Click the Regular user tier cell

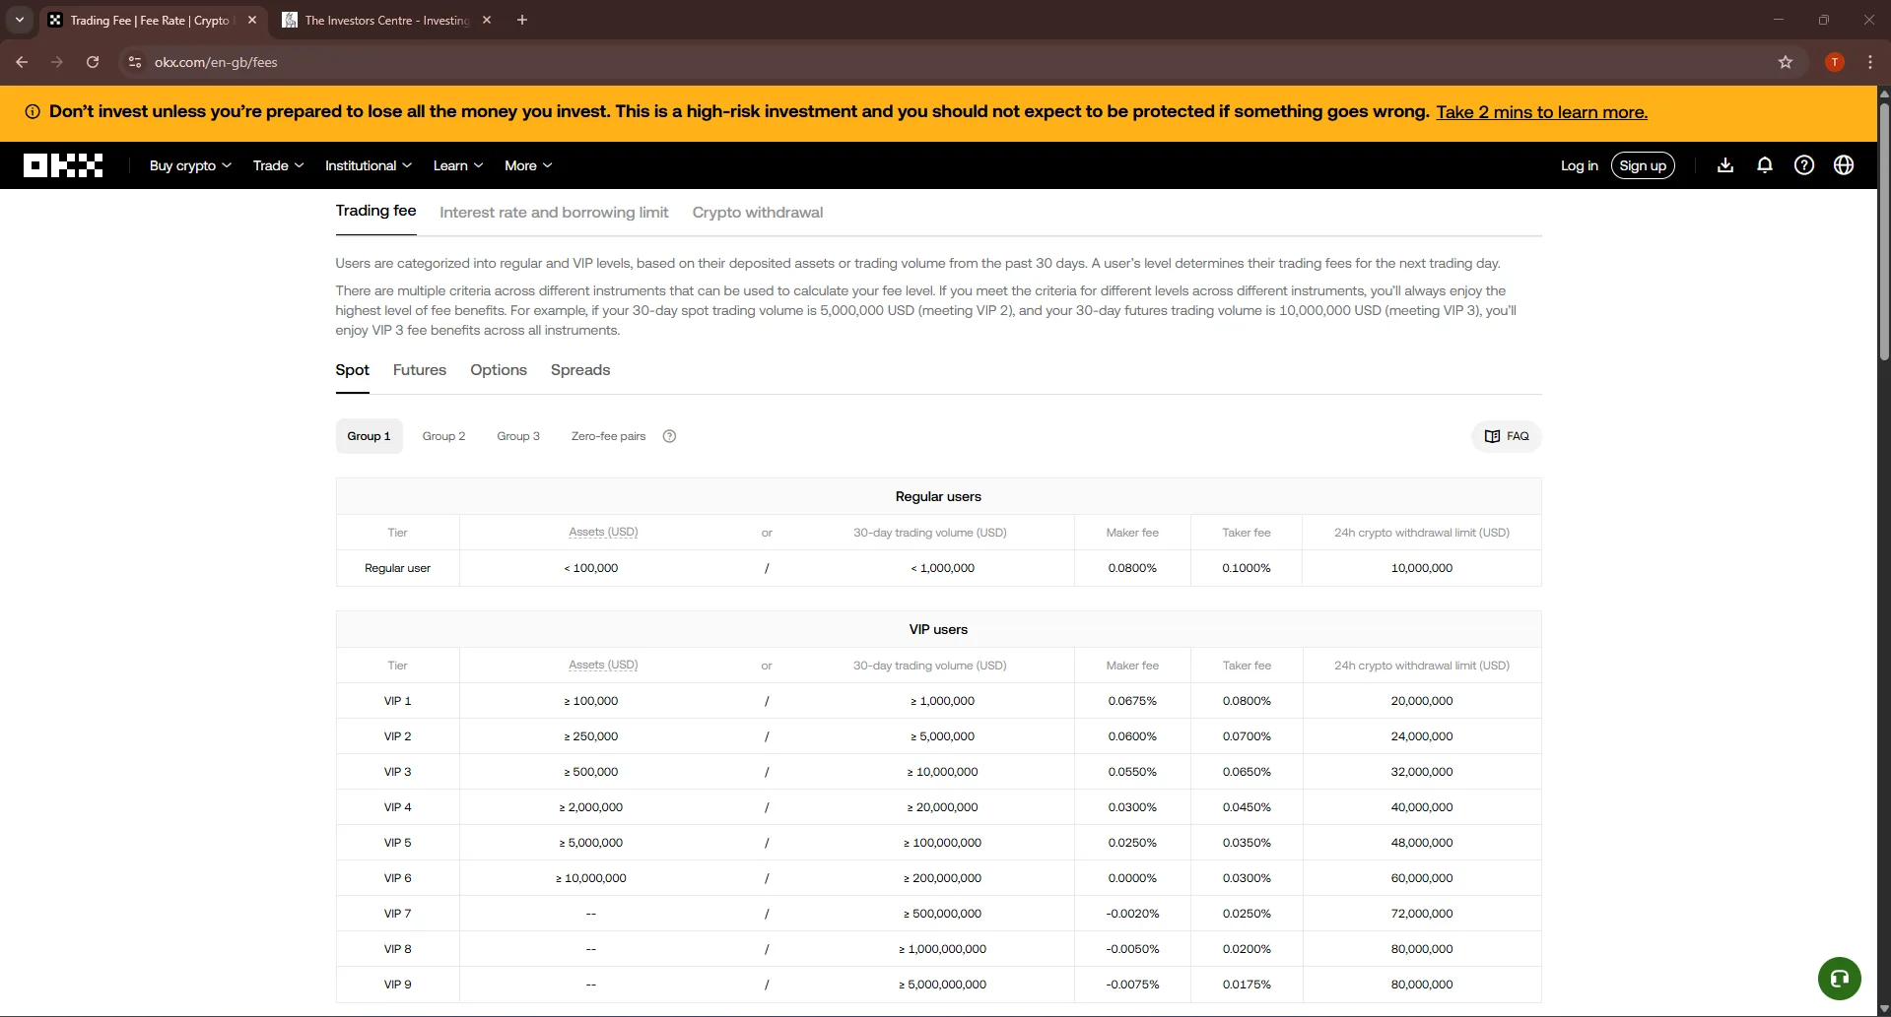(397, 568)
